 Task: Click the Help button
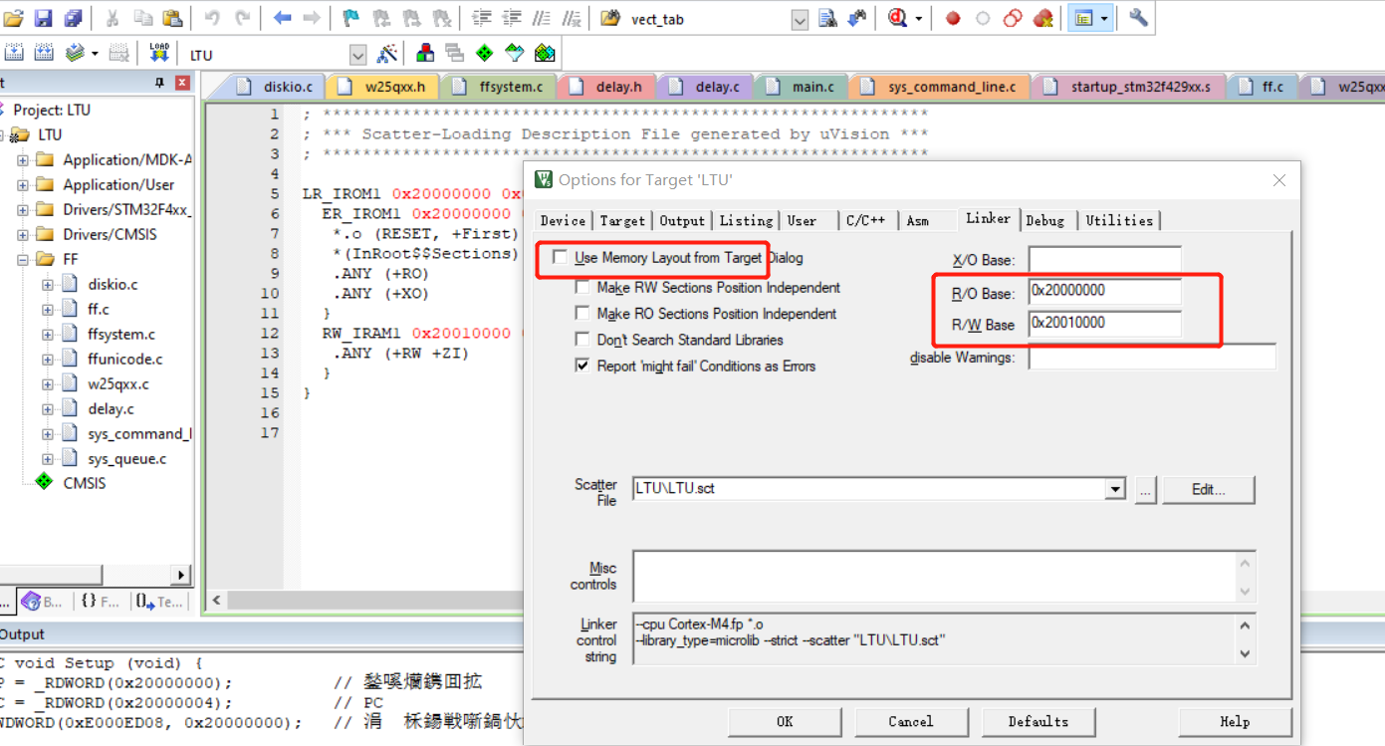point(1235,721)
